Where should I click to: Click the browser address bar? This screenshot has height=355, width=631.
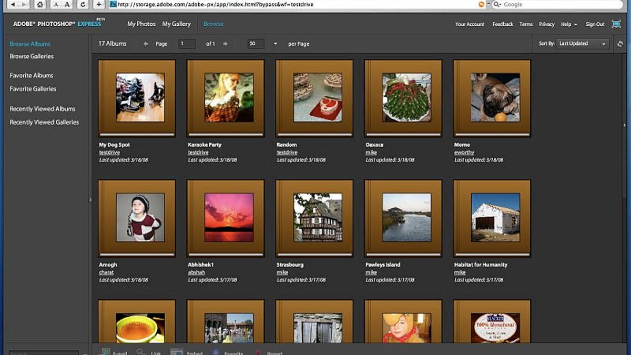point(297,4)
